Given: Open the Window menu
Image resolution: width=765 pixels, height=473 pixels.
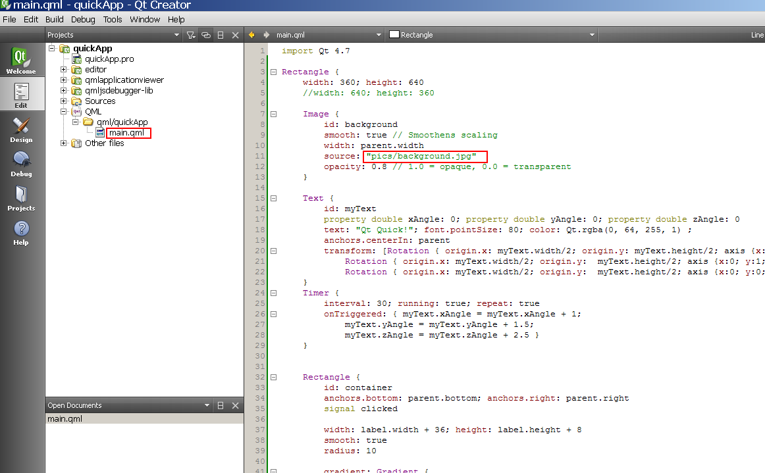Looking at the screenshot, I should click(x=144, y=20).
